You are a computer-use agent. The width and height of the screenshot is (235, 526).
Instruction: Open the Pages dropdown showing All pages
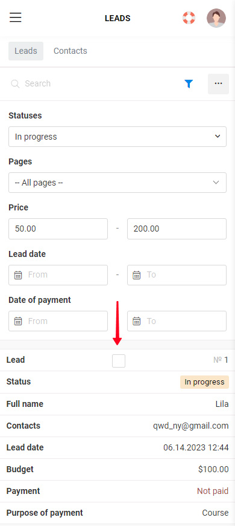click(117, 183)
